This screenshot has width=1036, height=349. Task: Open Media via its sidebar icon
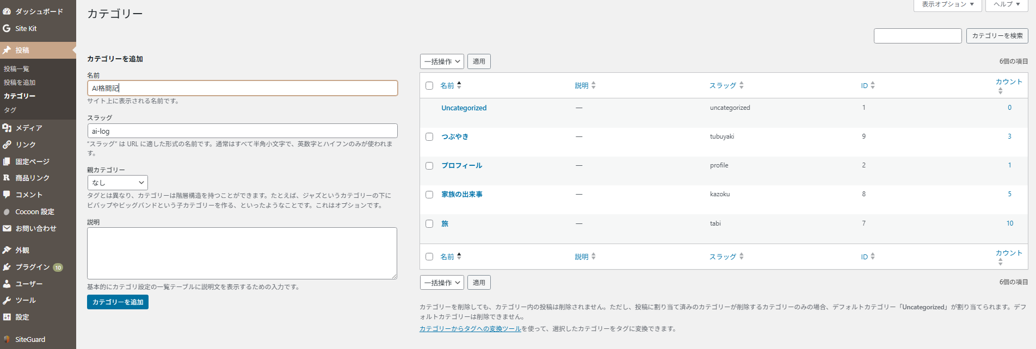click(7, 128)
